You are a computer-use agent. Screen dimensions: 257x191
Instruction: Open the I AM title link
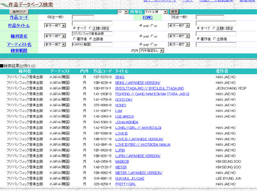click(119, 111)
